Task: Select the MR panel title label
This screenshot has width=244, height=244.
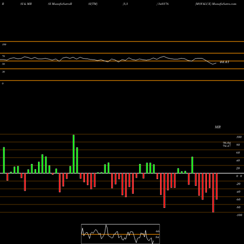Action: coord(218,127)
